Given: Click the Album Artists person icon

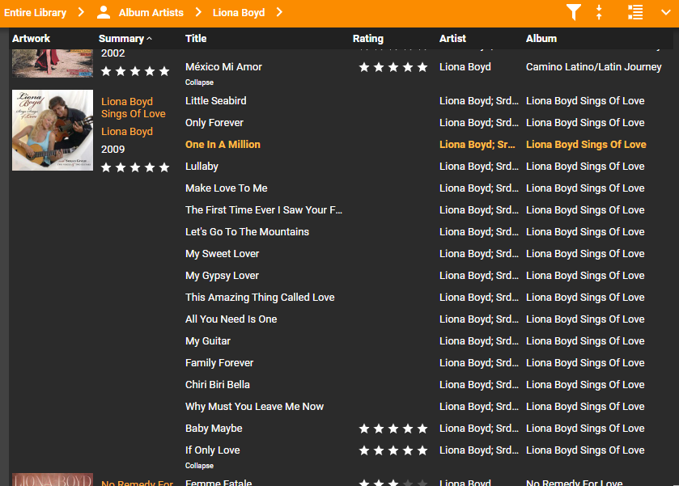Looking at the screenshot, I should tap(104, 12).
